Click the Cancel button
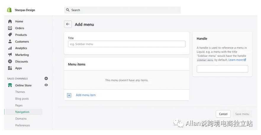Viewport: 261px width, 135px height. pyautogui.click(x=223, y=114)
